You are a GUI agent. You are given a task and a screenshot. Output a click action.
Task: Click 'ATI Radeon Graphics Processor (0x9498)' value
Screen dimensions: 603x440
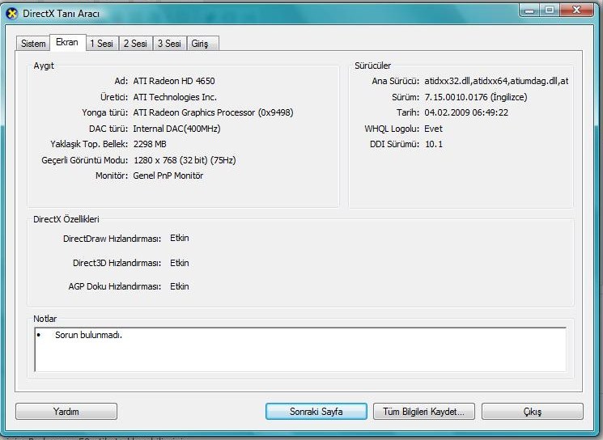[213, 112]
